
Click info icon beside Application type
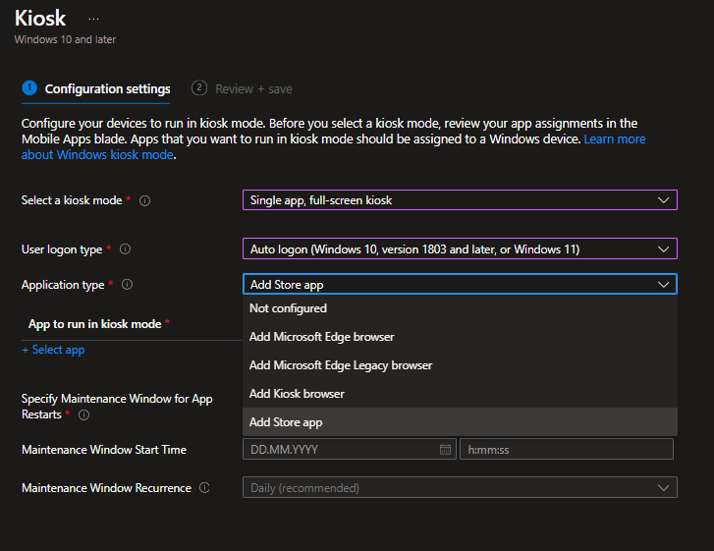point(128,285)
